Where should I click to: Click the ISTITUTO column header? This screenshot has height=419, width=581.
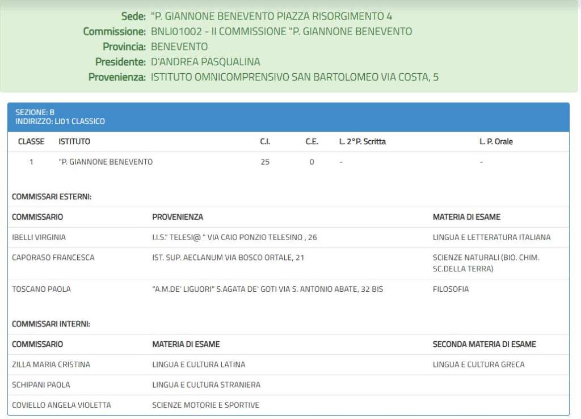point(74,141)
